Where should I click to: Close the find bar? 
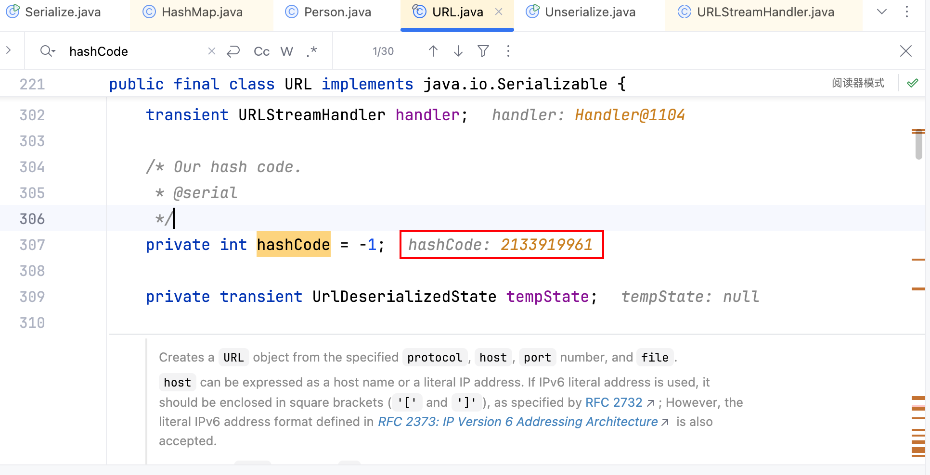click(x=905, y=51)
